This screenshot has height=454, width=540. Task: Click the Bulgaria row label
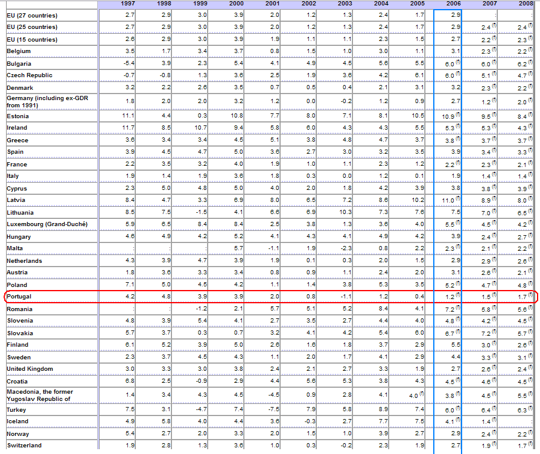click(x=19, y=64)
